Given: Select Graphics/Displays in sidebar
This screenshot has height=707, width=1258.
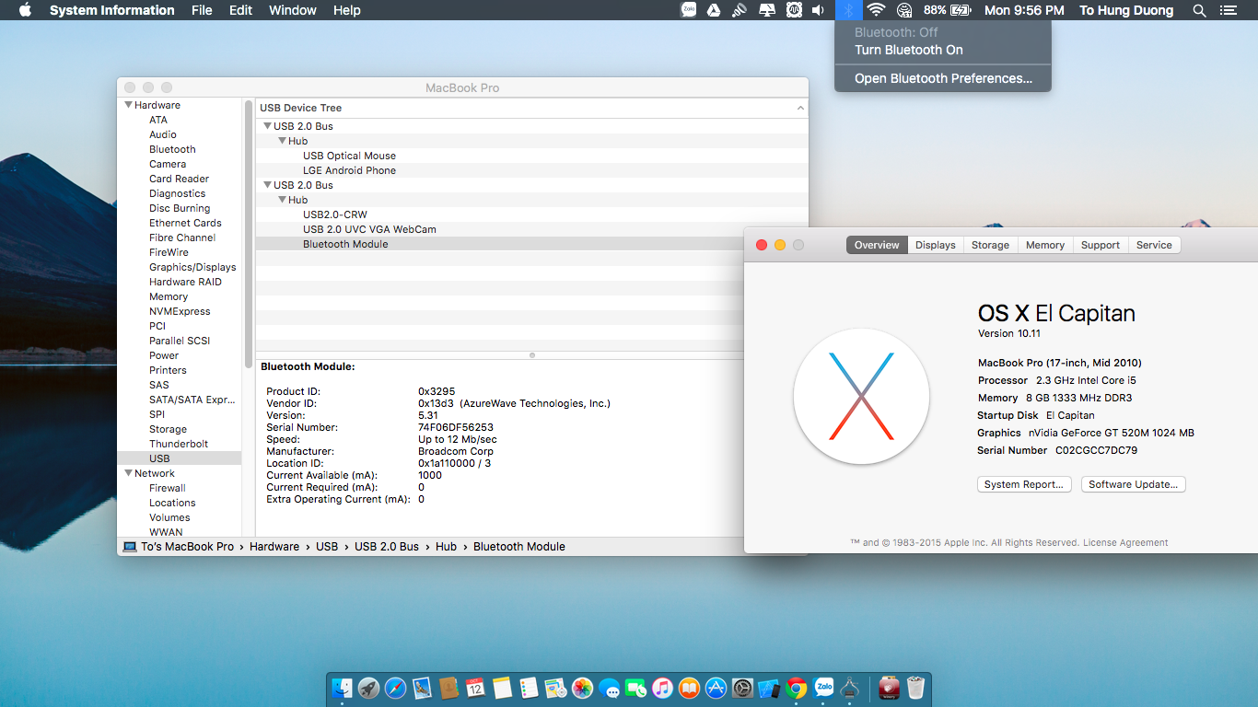Looking at the screenshot, I should pyautogui.click(x=192, y=267).
